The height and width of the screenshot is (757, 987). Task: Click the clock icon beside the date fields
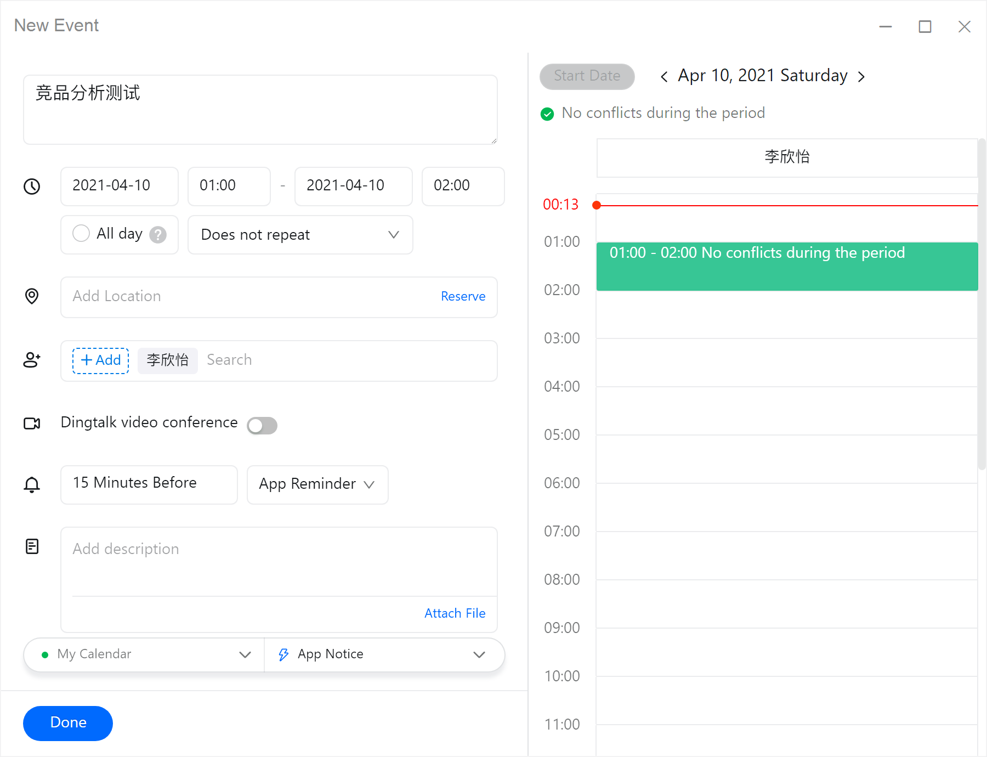point(32,187)
